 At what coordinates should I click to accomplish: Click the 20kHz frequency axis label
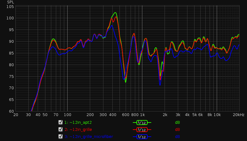pyautogui.click(x=239, y=115)
